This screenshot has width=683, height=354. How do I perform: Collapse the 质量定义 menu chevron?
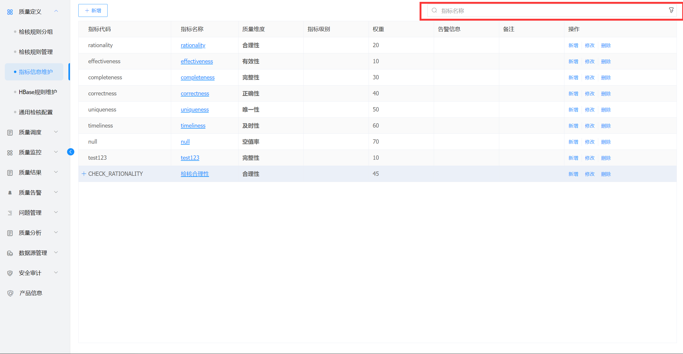coord(56,11)
